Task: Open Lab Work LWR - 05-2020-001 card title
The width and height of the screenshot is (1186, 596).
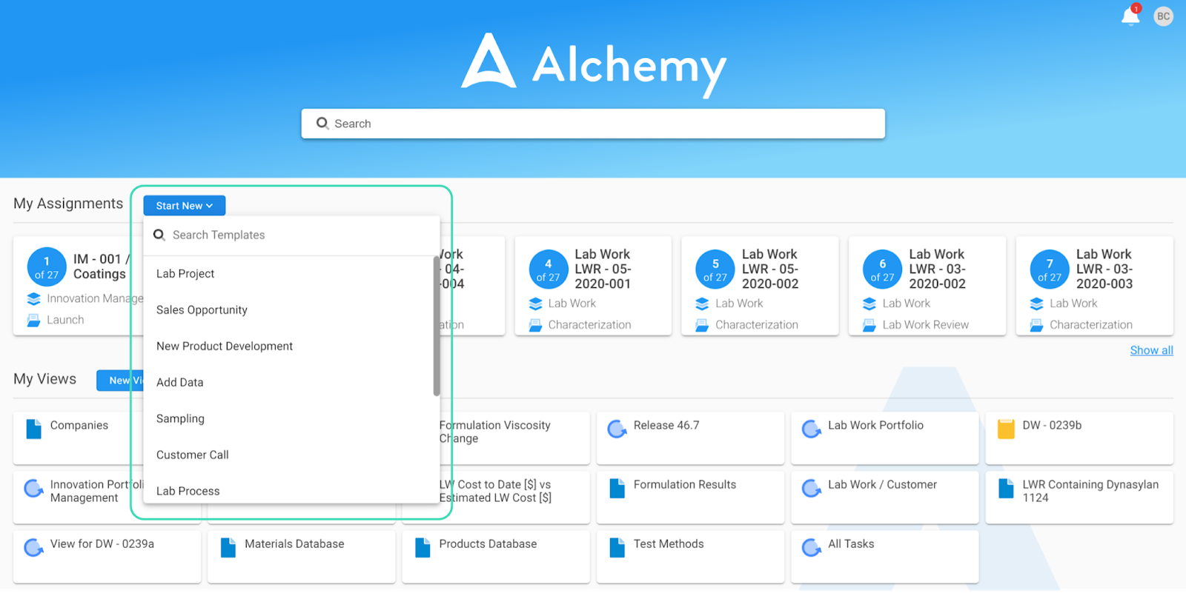Action: click(x=603, y=269)
